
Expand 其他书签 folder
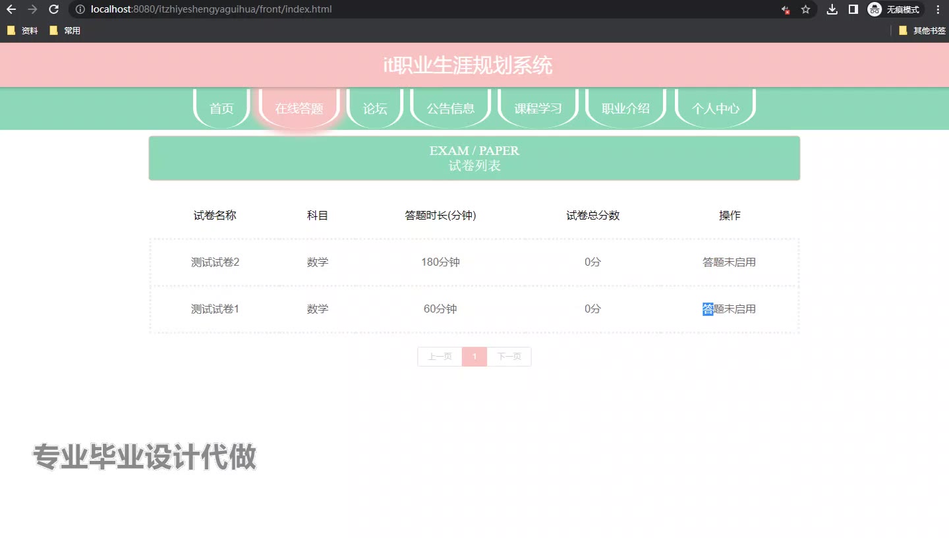pos(922,30)
